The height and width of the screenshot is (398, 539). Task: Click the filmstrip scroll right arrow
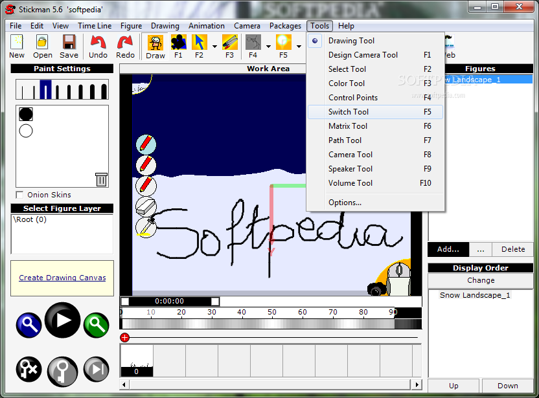pyautogui.click(x=417, y=384)
